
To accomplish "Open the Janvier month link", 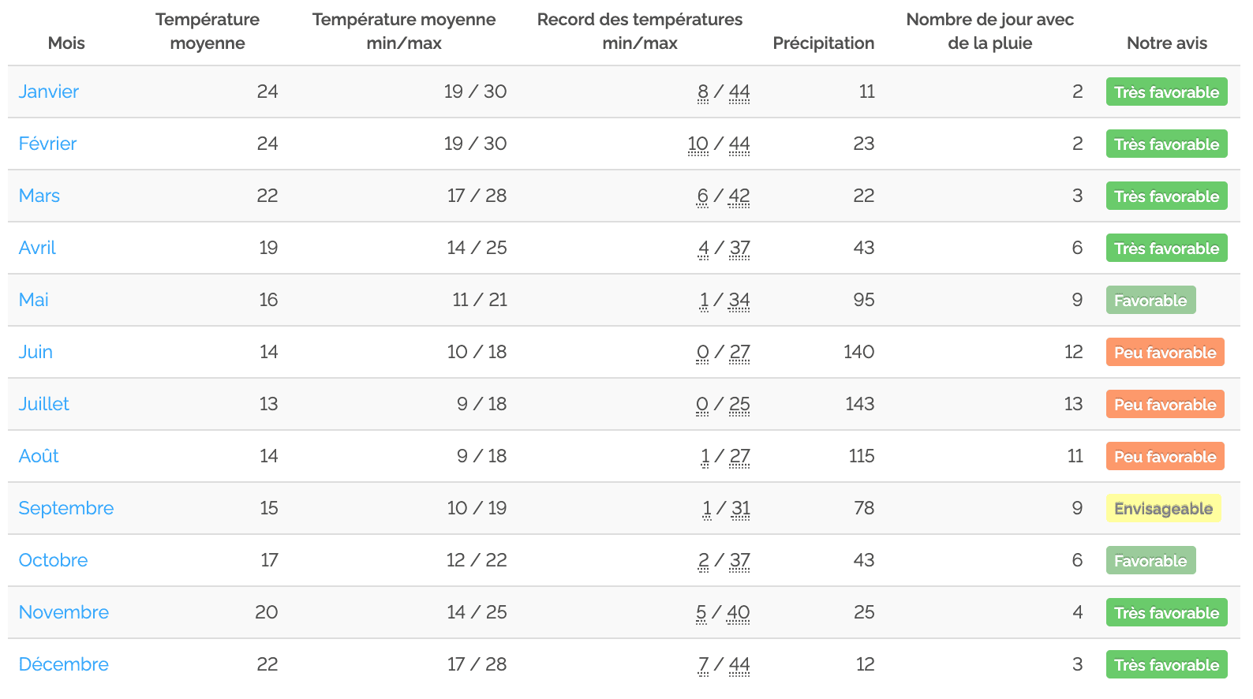I will coord(49,92).
